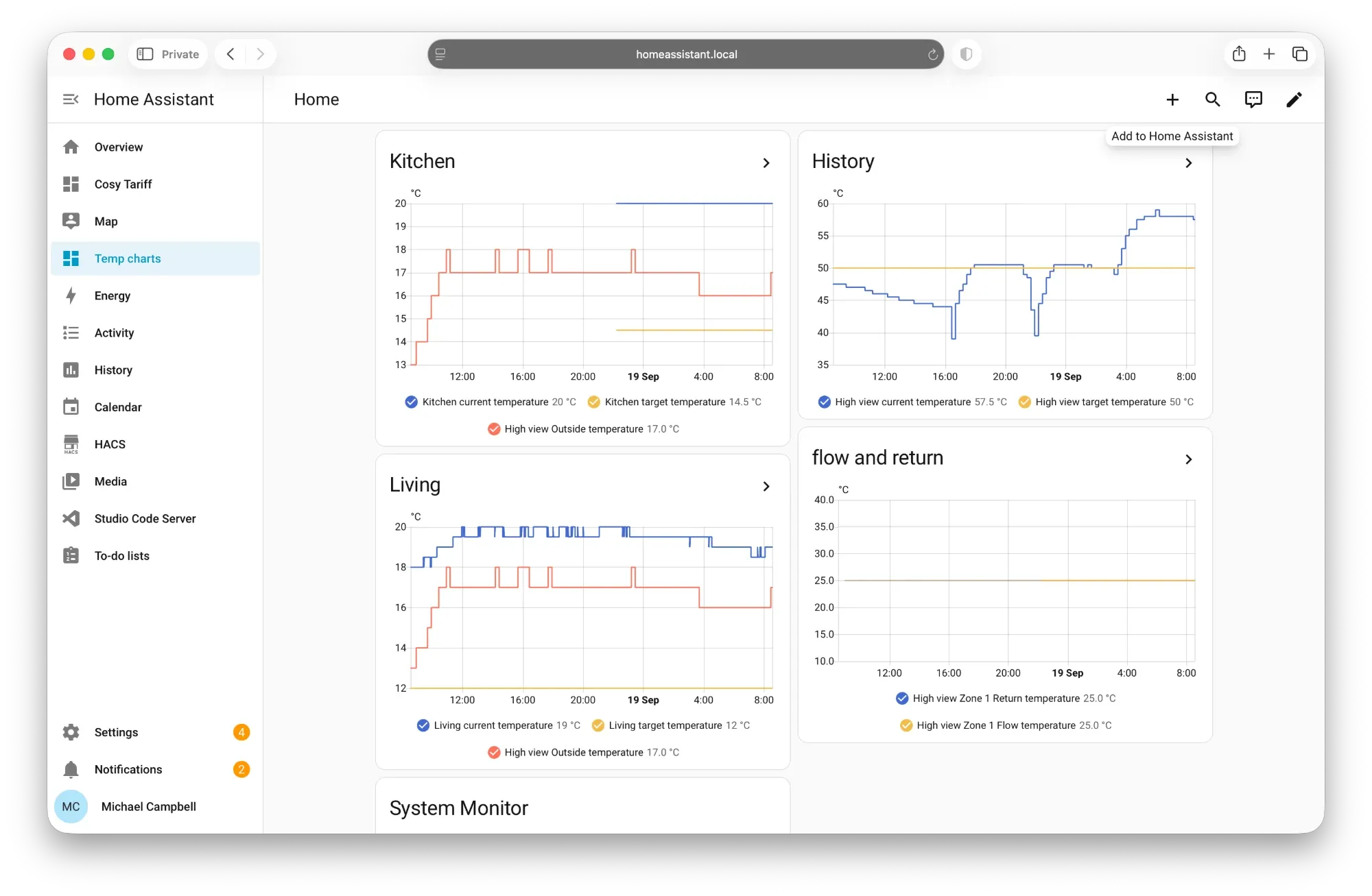Expand the flow and return card chevron
1372x896 pixels.
tap(1189, 459)
